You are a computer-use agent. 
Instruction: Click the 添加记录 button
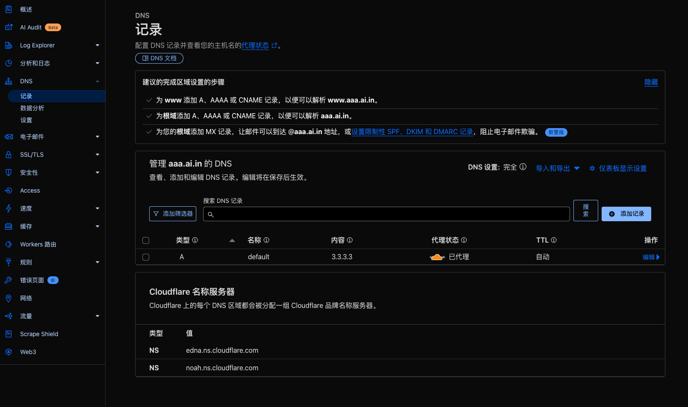coord(626,214)
